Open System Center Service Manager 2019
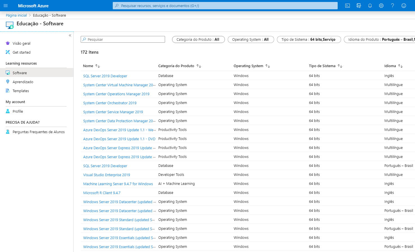 (x=113, y=112)
